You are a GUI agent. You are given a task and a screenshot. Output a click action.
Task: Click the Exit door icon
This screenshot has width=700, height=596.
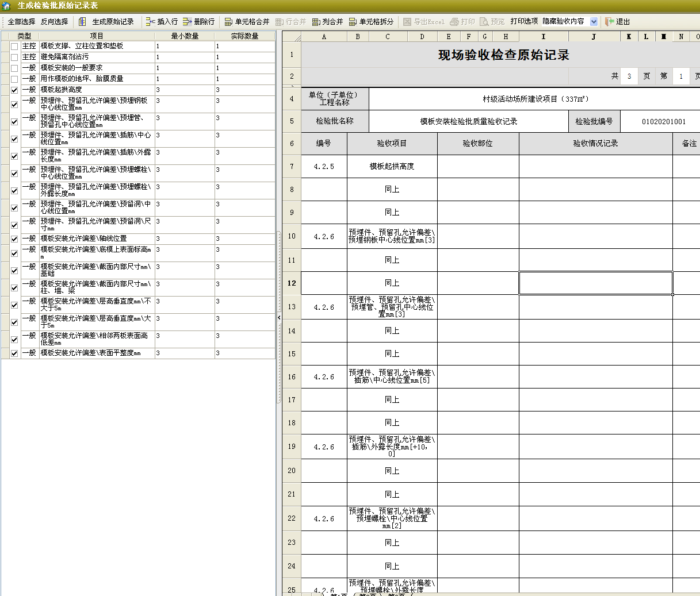609,22
